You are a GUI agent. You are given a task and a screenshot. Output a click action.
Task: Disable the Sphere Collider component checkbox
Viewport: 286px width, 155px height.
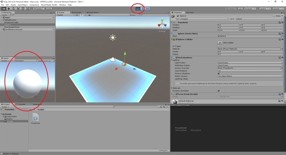click(177, 39)
